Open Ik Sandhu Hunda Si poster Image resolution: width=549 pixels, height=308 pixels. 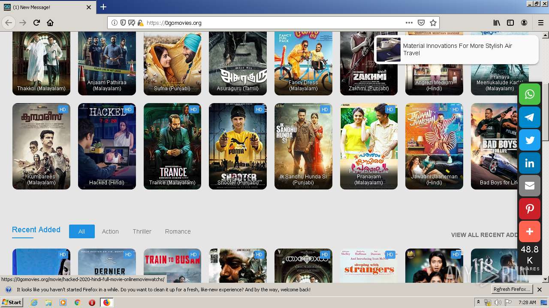point(303,146)
